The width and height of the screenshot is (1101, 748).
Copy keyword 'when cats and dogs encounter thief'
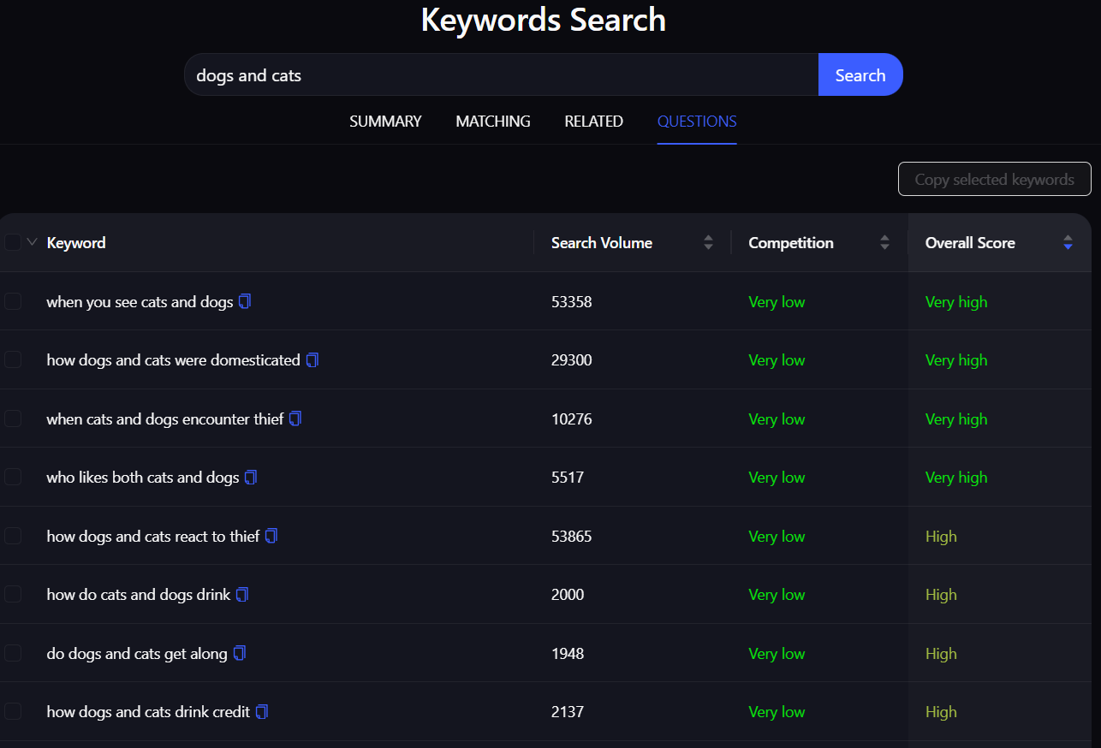point(295,419)
